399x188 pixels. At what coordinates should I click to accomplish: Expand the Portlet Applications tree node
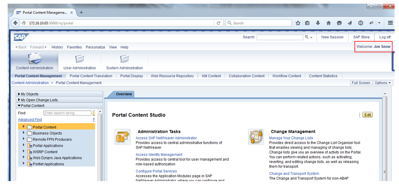23,164
